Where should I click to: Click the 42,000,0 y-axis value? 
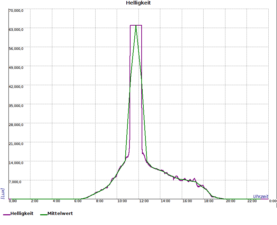(16, 87)
